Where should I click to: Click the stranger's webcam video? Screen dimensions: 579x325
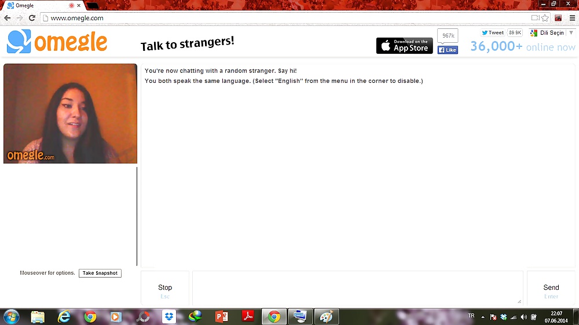pyautogui.click(x=70, y=113)
